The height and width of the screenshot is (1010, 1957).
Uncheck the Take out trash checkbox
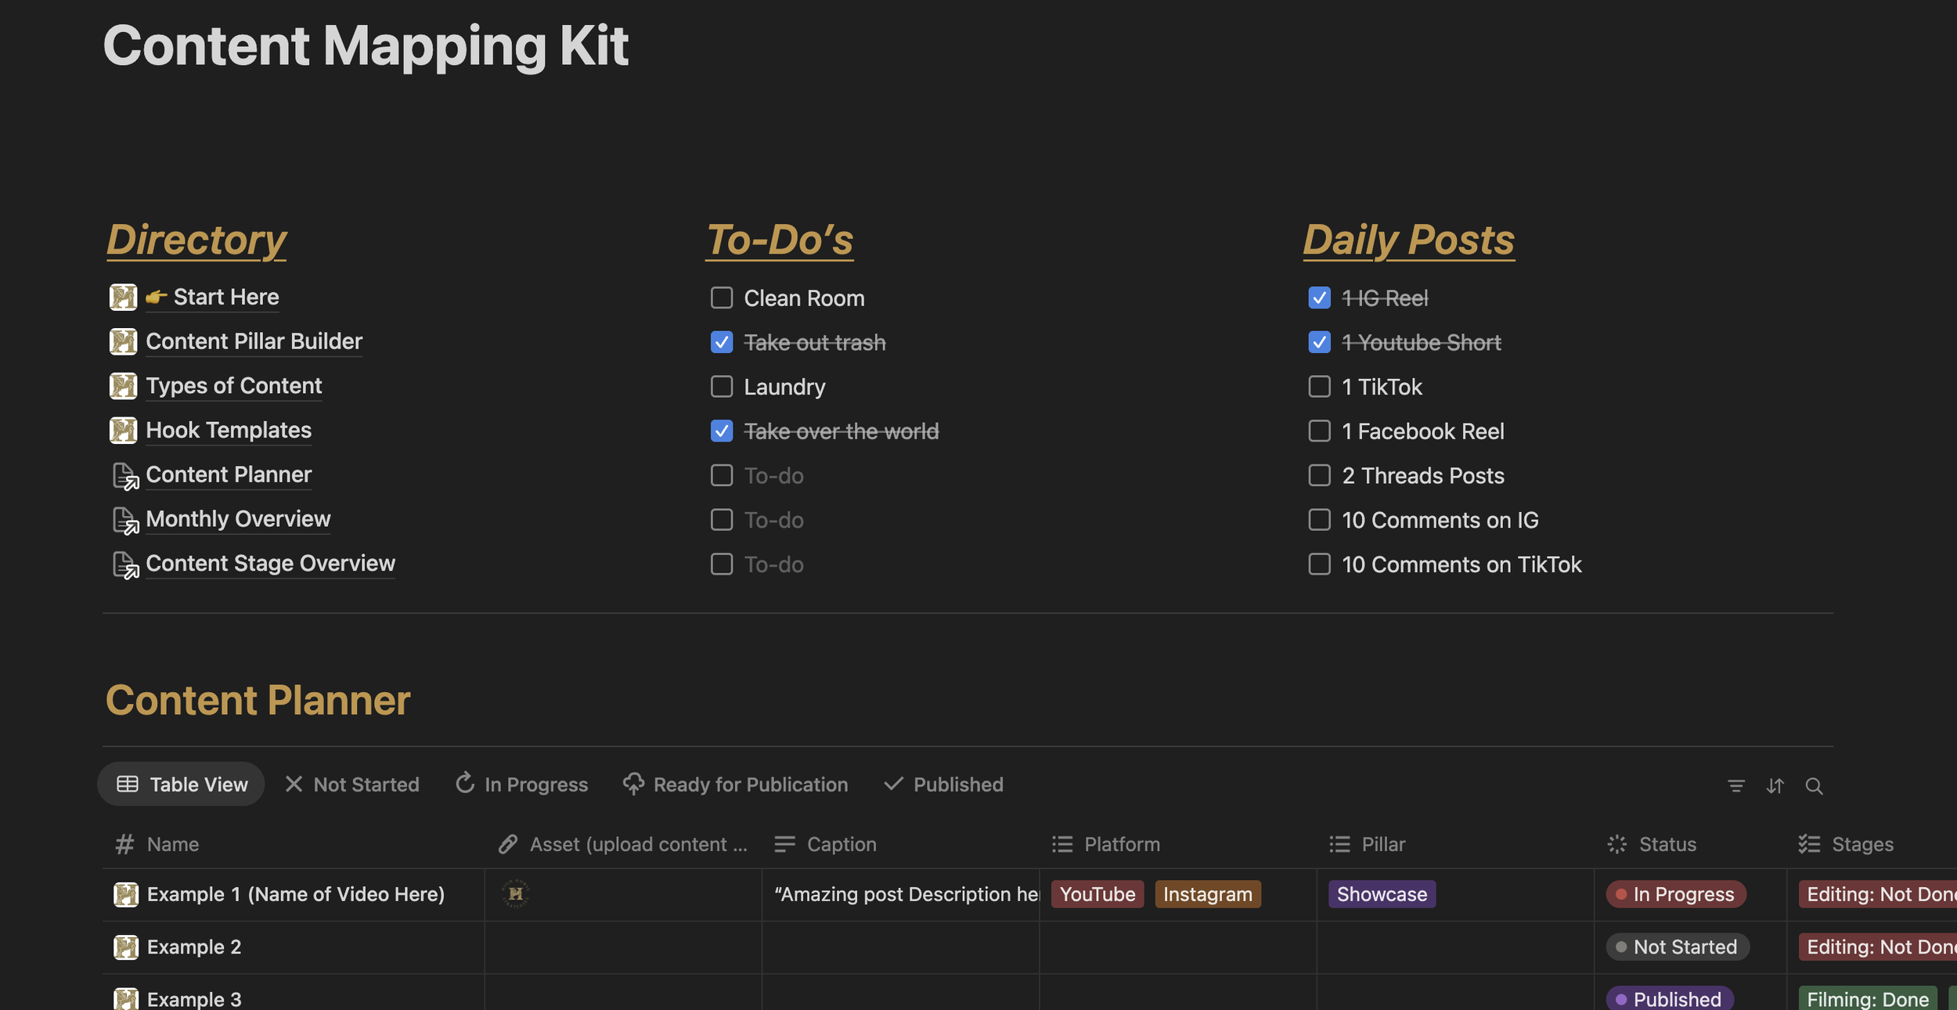coord(721,342)
